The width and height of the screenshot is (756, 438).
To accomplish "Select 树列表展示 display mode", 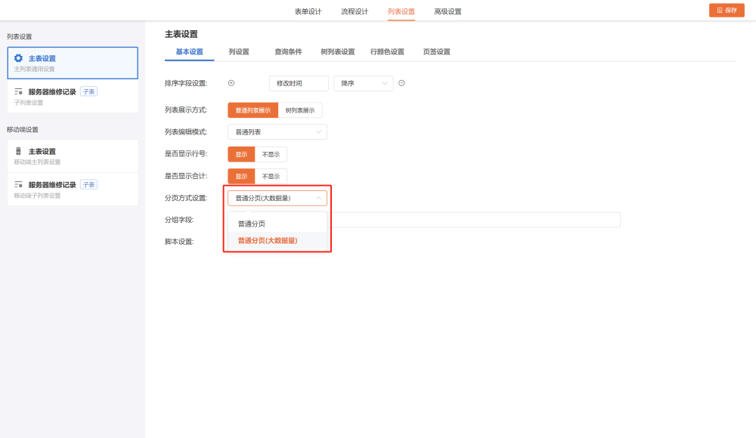I will click(x=300, y=110).
